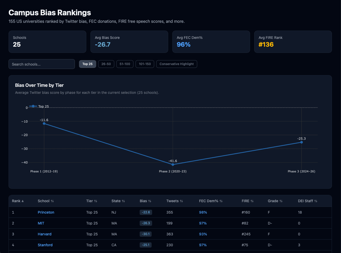The image size is (341, 253).
Task: Click sort icon next to School header
Action: click(x=52, y=201)
